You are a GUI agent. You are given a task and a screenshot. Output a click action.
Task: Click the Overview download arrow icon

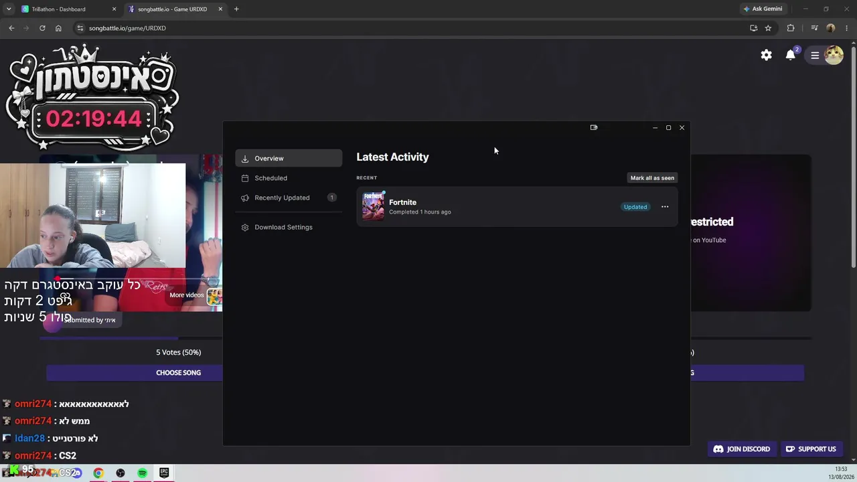[245, 159]
